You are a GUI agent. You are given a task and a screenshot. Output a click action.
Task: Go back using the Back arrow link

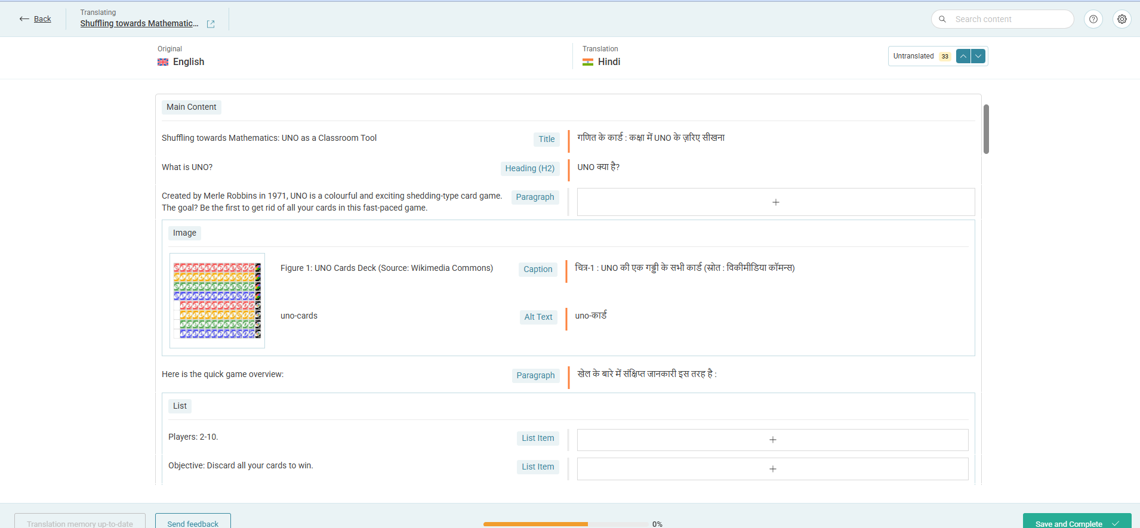[x=35, y=19]
